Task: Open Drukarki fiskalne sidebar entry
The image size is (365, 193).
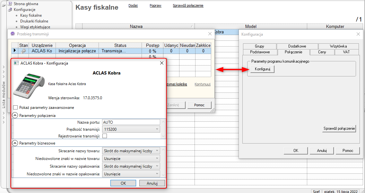Action: click(34, 21)
